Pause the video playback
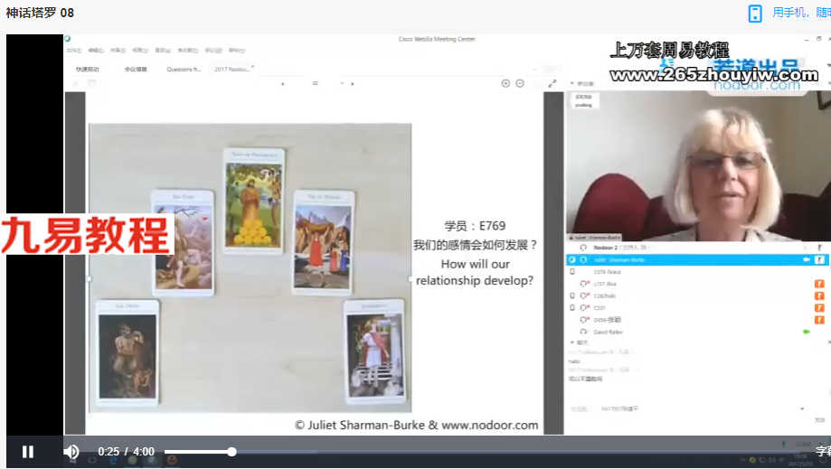This screenshot has height=469, width=831. click(27, 452)
